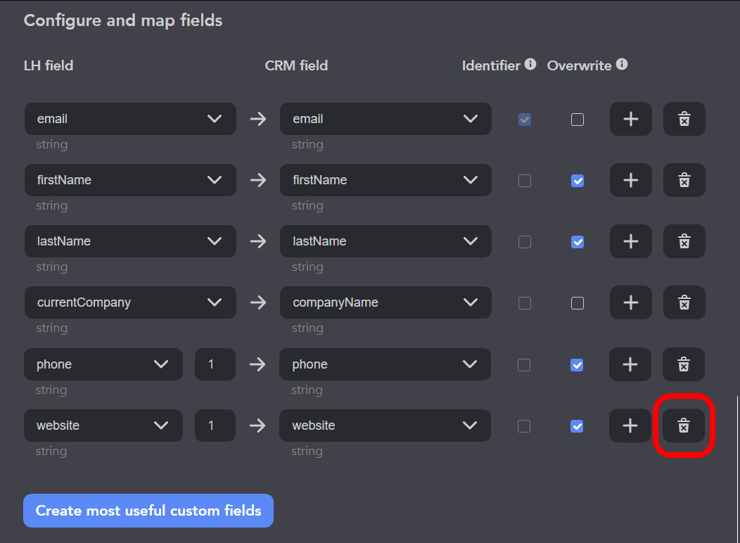Open the CRM field firstName dropdown

(385, 180)
